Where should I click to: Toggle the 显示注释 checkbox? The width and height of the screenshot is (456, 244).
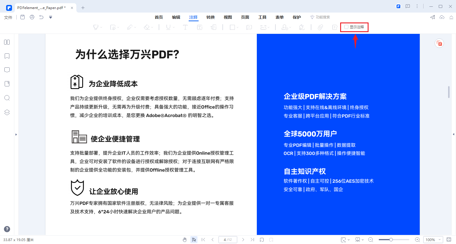[346, 27]
